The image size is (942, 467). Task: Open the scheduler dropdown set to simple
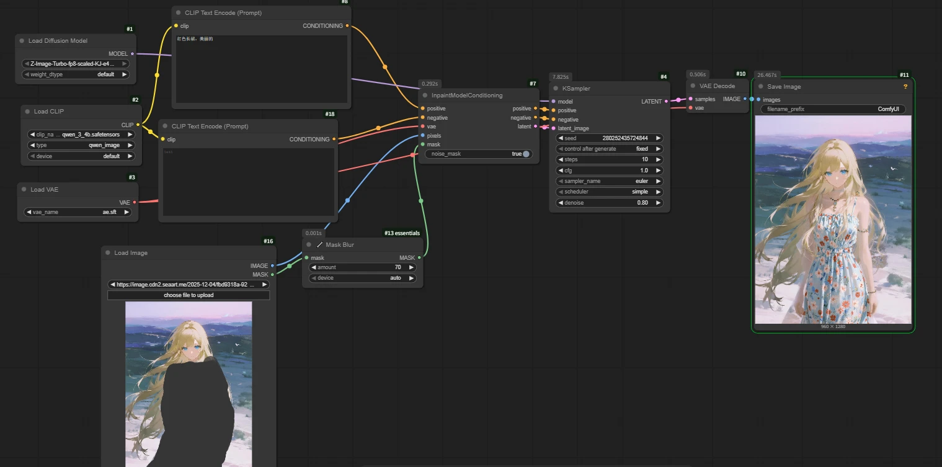(609, 192)
